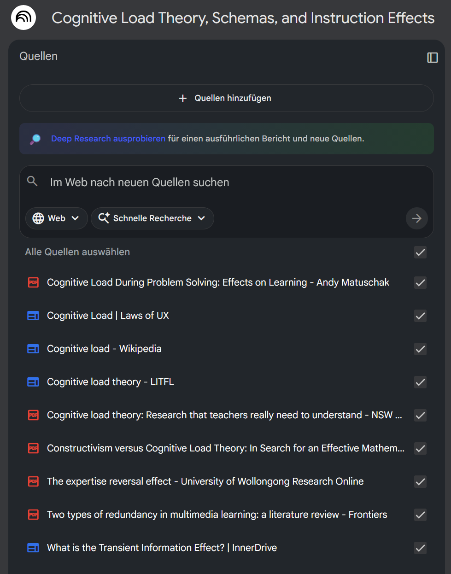Click the NotebookLM logo icon

(23, 18)
